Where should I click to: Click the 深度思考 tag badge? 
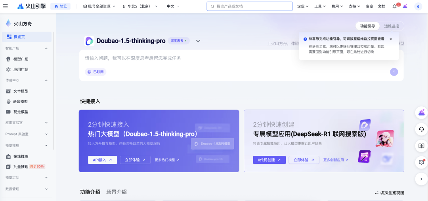[178, 41]
